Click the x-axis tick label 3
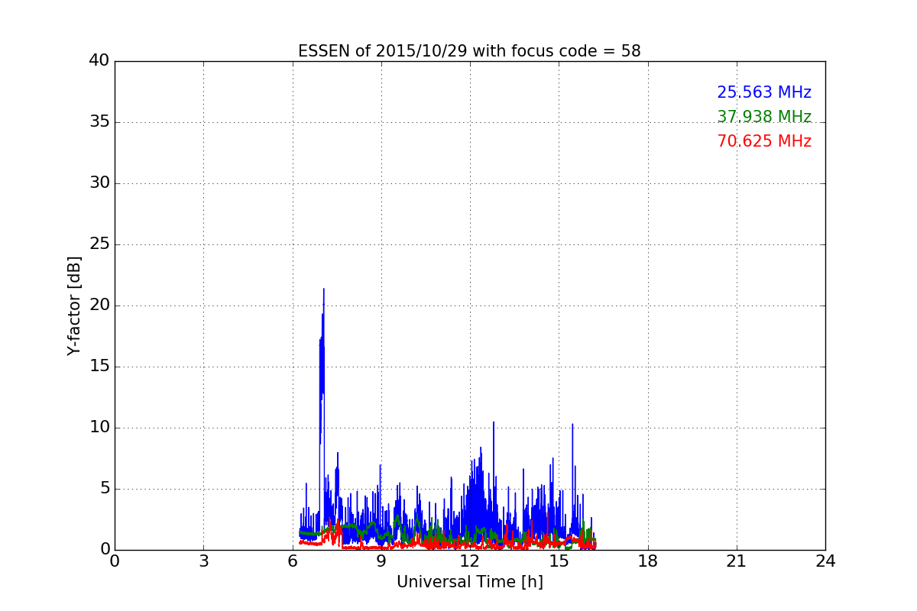 coord(203,561)
